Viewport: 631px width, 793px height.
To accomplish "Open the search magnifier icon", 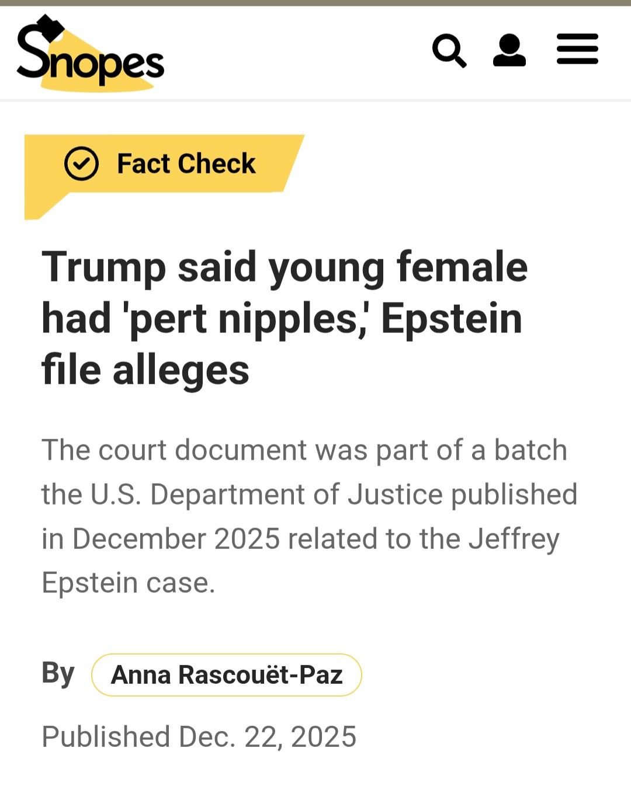I will (449, 51).
